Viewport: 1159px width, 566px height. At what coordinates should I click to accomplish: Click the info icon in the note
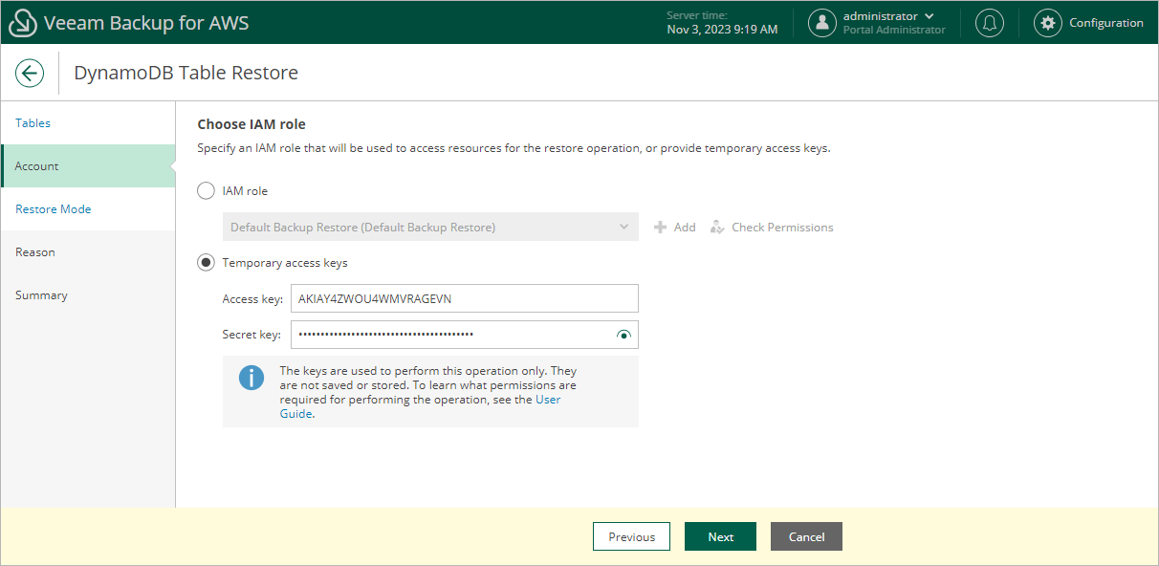(x=251, y=377)
